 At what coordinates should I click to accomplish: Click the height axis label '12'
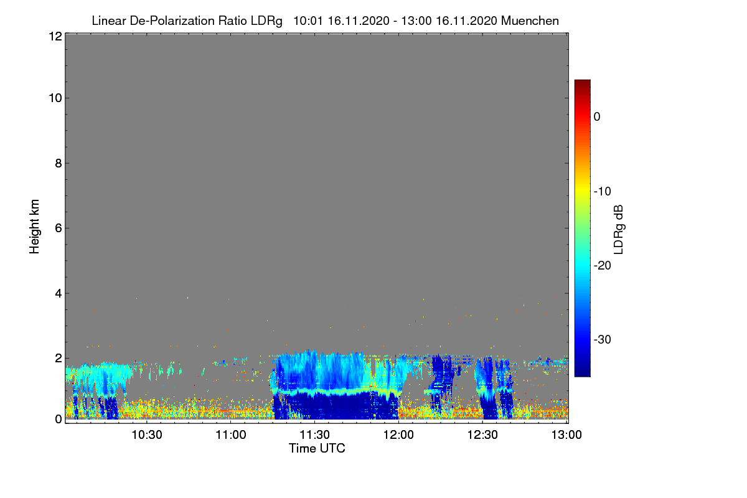[54, 37]
